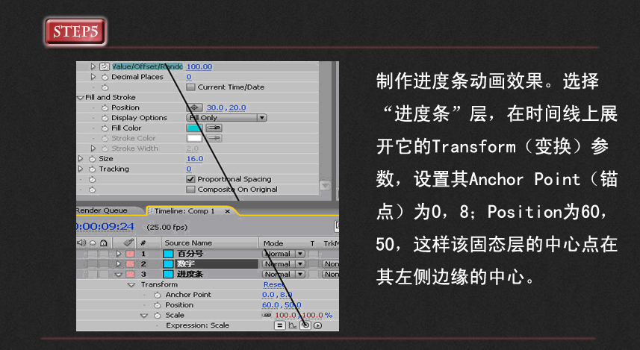Screen dimensions: 640x350
Task: Toggle T switch for layer 百分号
Action: 313,254
